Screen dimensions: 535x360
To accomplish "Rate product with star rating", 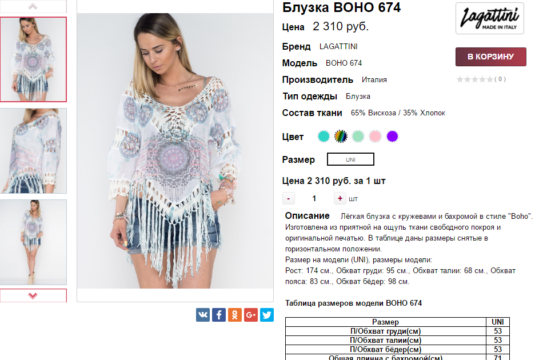I will (474, 79).
